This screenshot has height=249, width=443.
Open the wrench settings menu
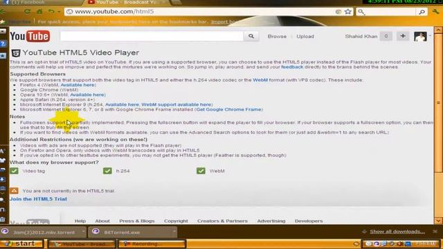[435, 11]
